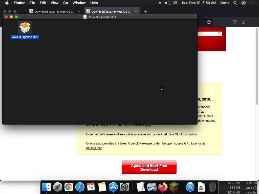This screenshot has width=259, height=194.
Task: Open a new browser tab with plus button
Action: click(145, 12)
